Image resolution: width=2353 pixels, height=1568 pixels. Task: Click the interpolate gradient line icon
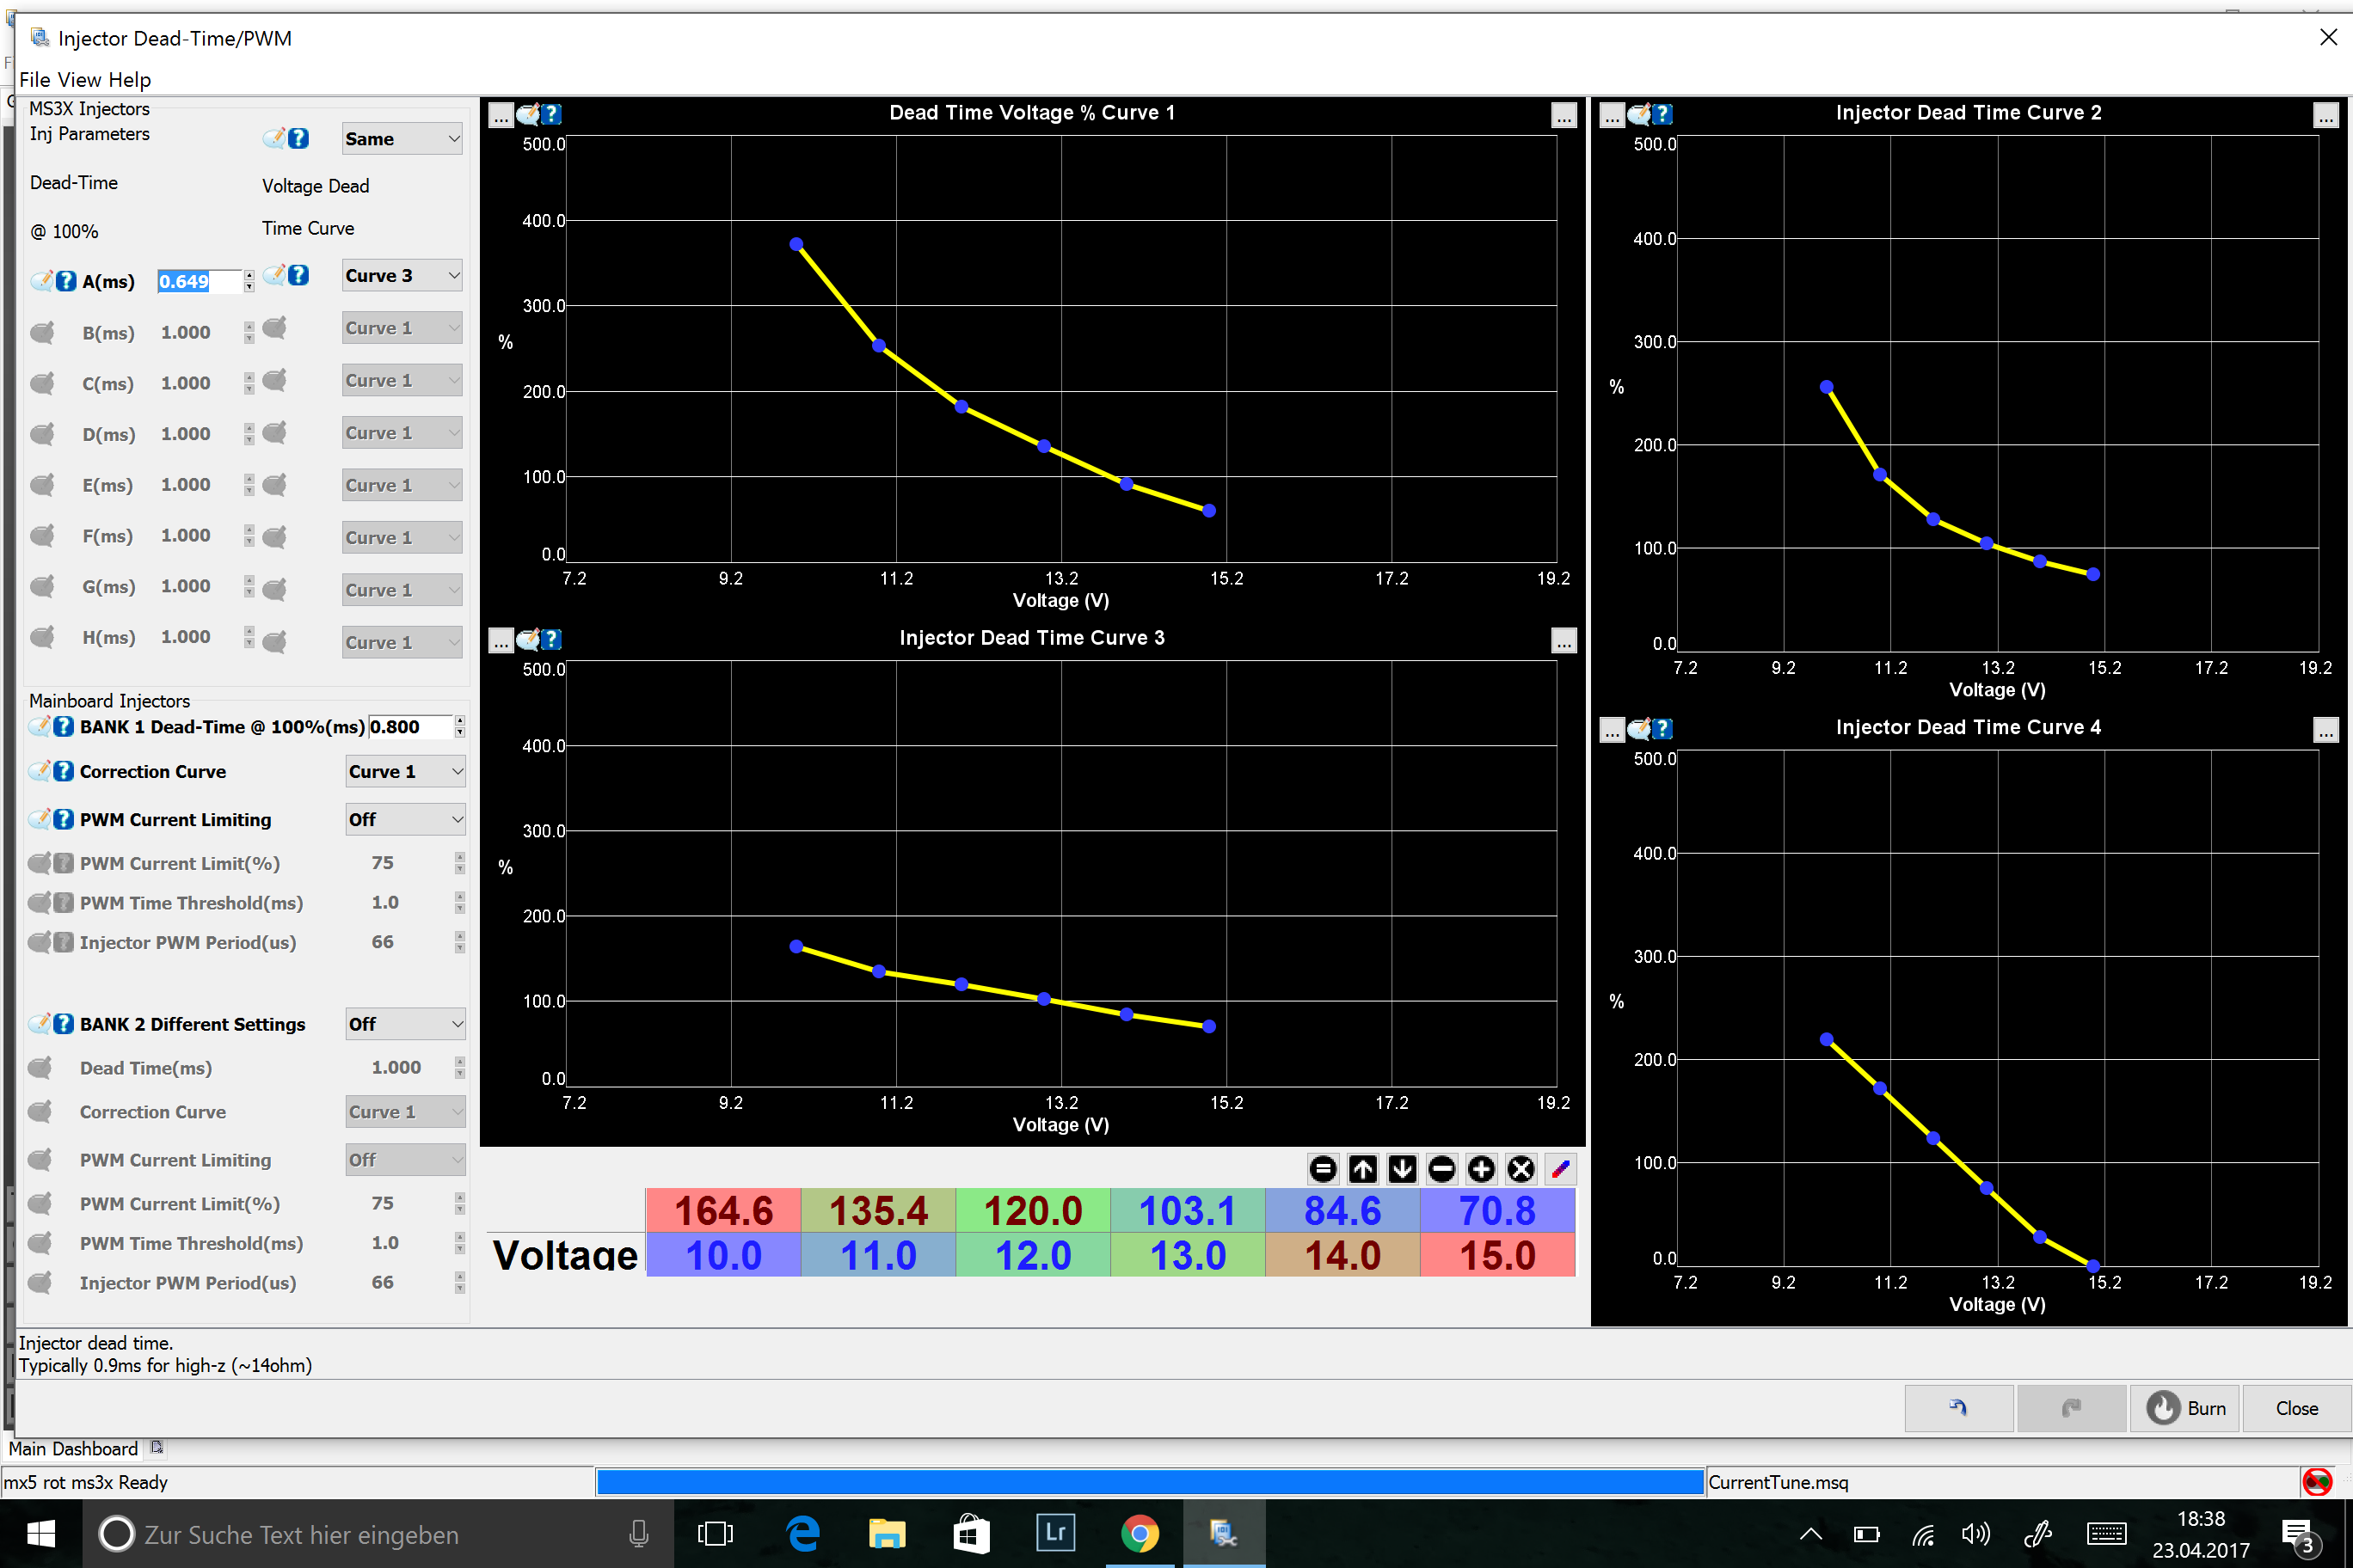click(x=1561, y=1169)
